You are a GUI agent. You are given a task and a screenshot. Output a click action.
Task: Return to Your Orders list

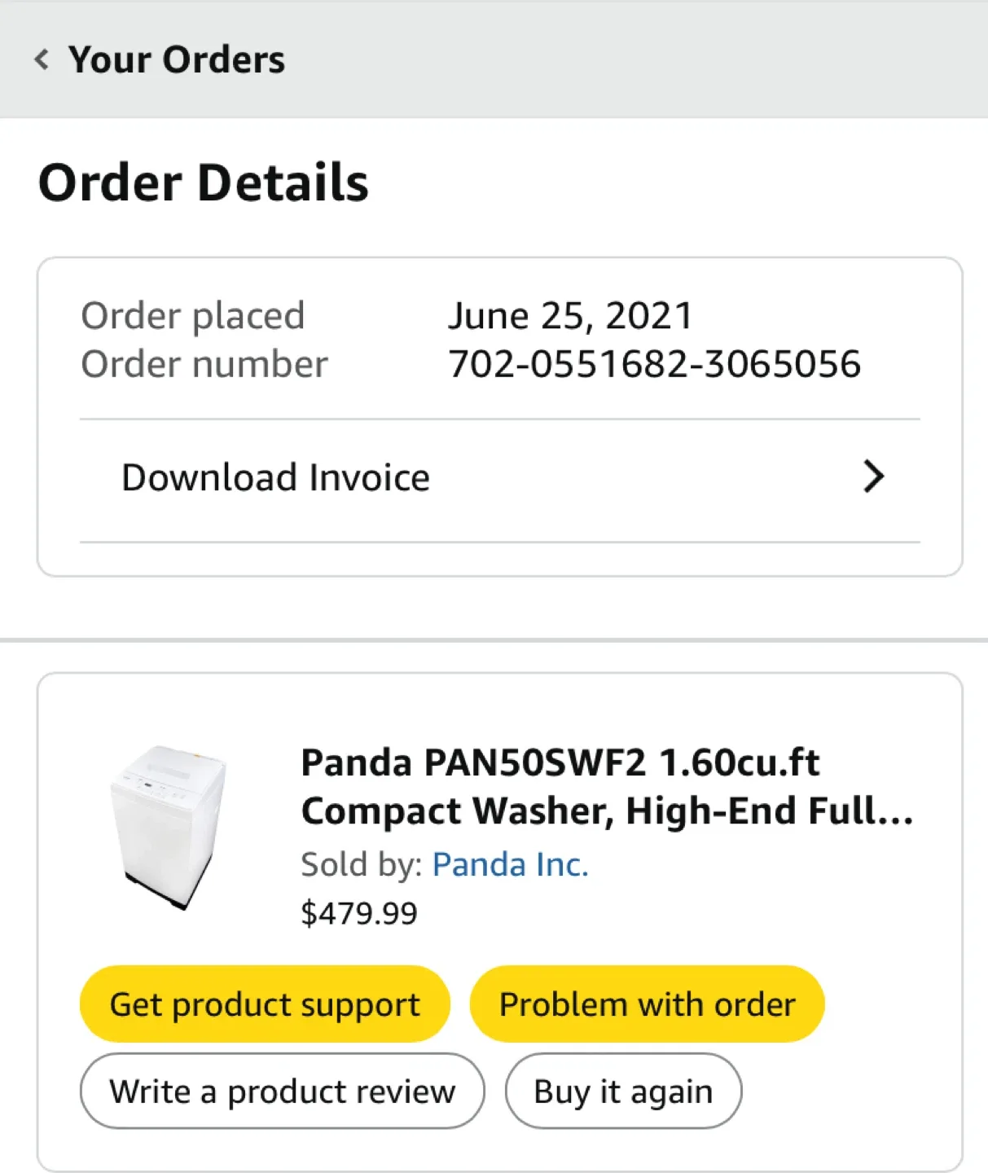(177, 59)
